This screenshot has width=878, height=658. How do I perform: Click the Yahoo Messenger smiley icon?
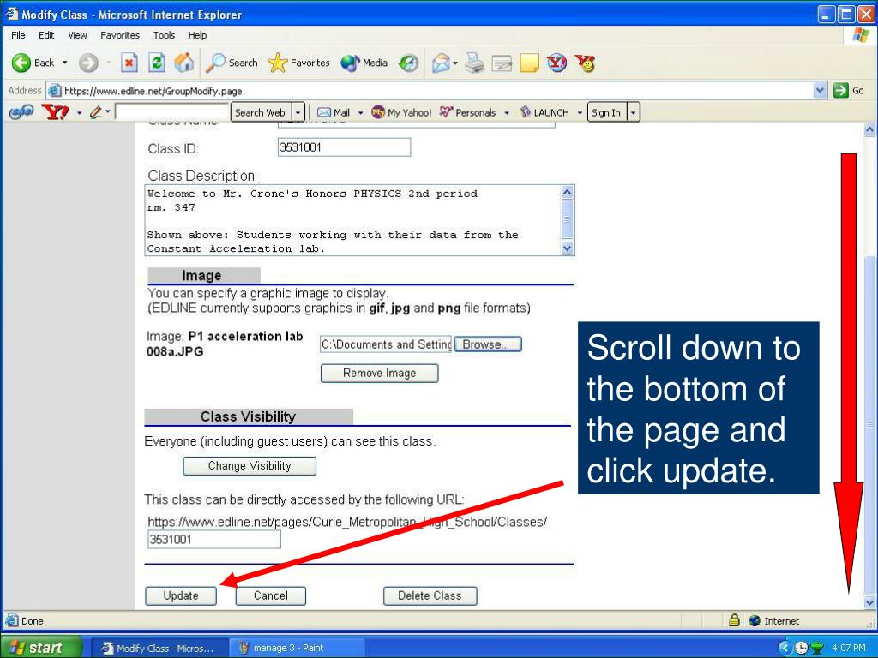585,63
